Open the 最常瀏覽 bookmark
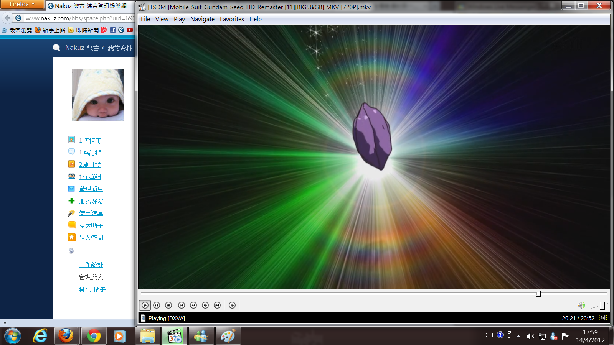 (17, 30)
